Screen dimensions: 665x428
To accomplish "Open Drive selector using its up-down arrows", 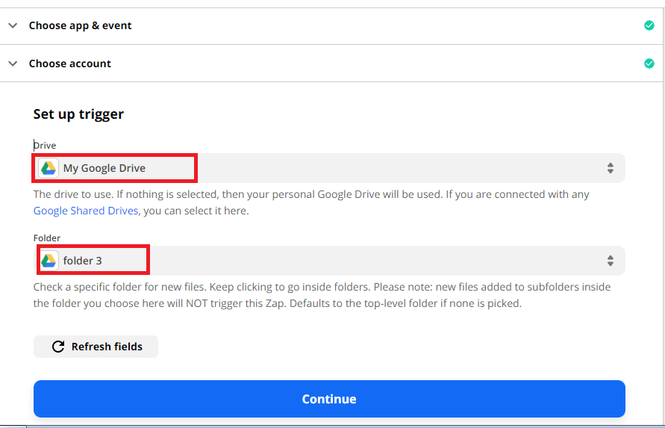I will (x=610, y=168).
